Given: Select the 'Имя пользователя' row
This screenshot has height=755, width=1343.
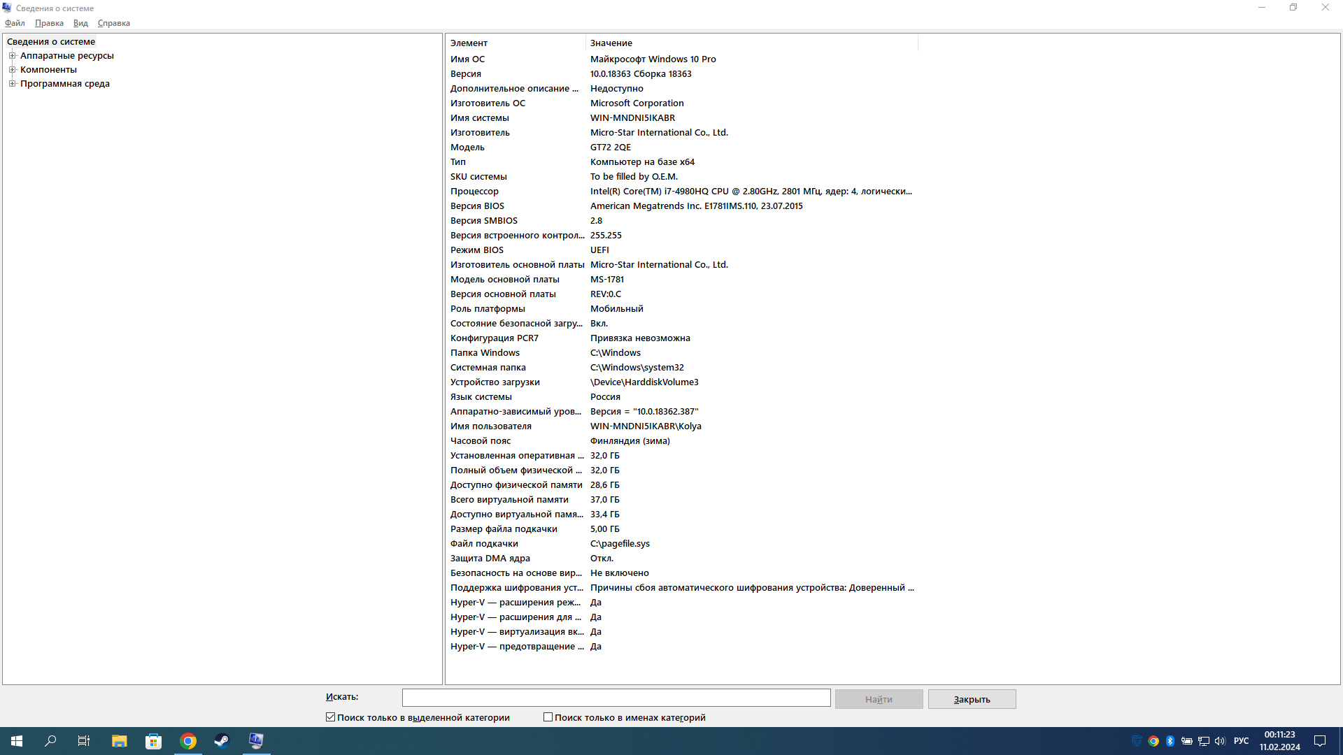Looking at the screenshot, I should coord(682,426).
